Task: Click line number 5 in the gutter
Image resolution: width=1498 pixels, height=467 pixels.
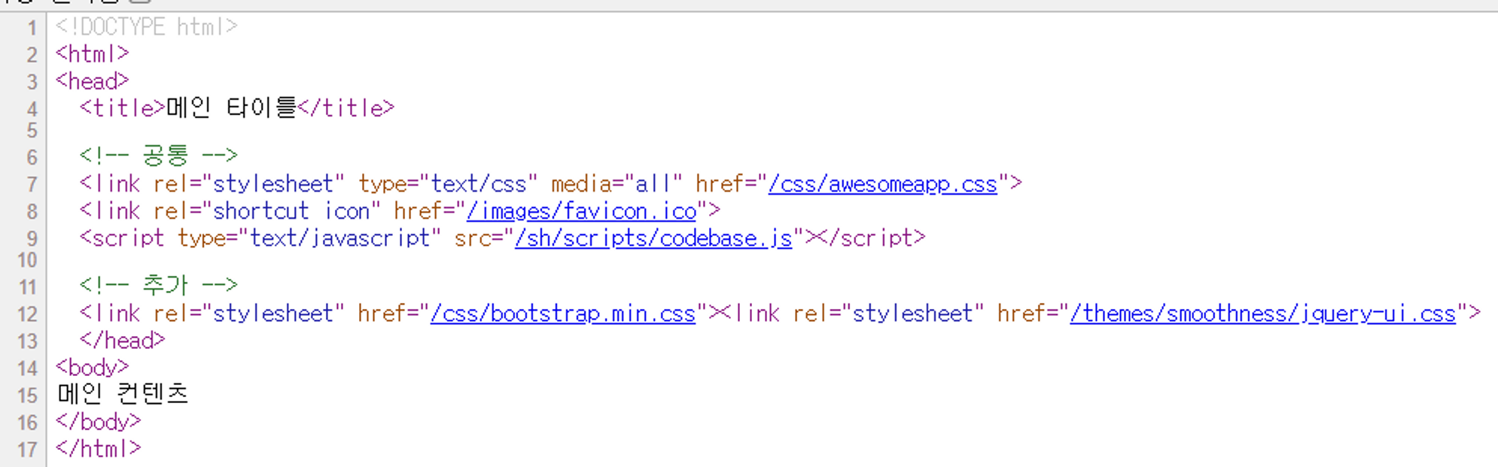Action: pos(32,130)
